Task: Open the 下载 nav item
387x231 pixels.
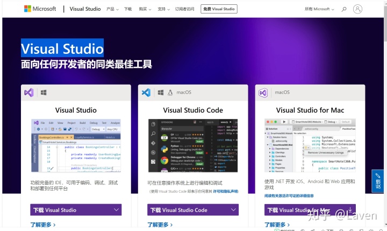Action: tap(128, 9)
